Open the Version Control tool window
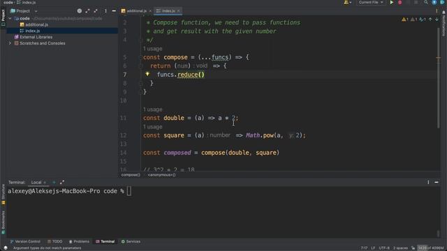 (x=25, y=241)
